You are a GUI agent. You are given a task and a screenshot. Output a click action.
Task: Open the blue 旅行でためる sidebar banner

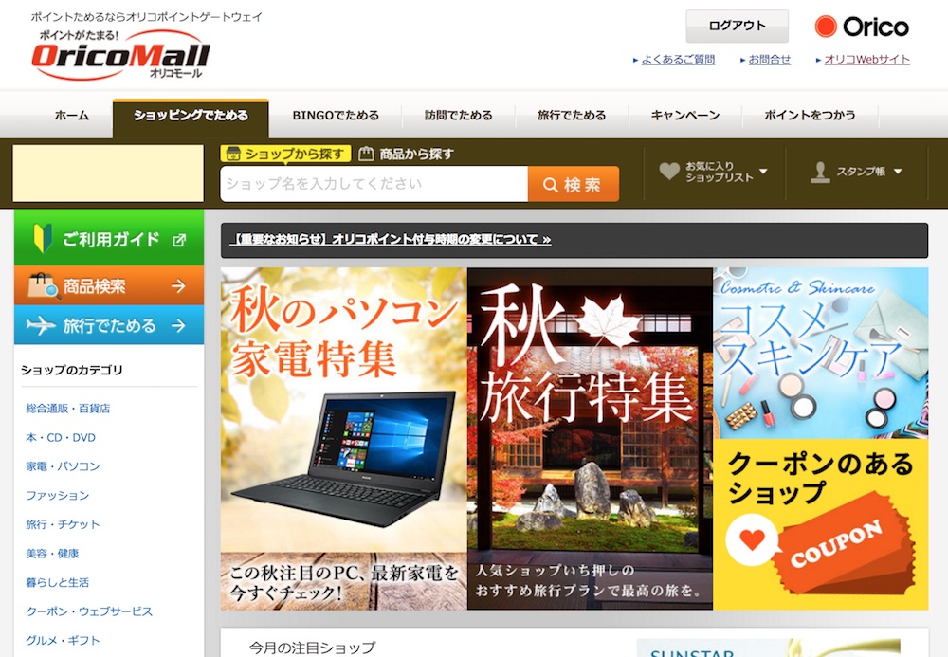[x=109, y=325]
